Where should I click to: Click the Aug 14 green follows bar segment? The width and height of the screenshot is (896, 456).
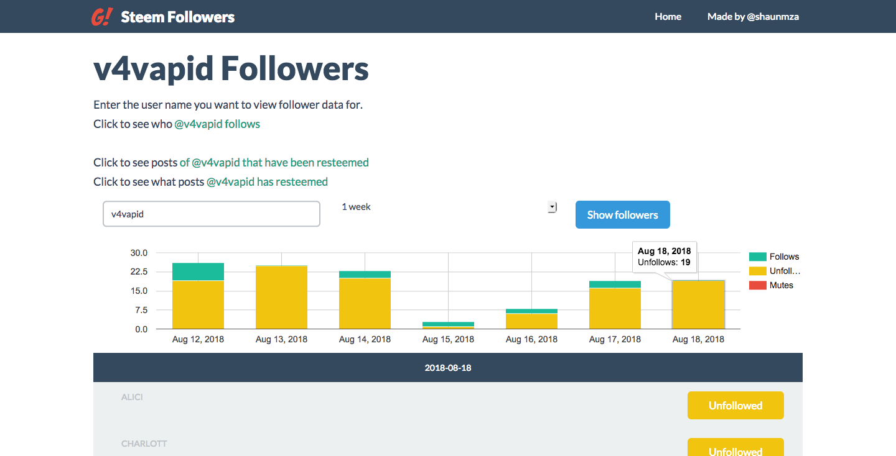(x=365, y=274)
